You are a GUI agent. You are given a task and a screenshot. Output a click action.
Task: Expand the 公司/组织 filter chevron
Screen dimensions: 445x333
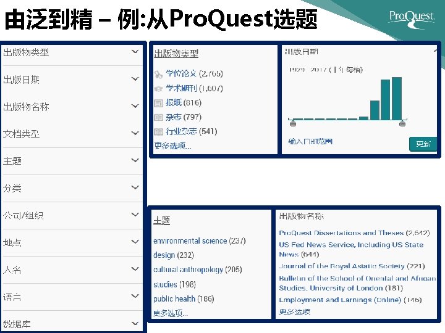click(x=135, y=215)
